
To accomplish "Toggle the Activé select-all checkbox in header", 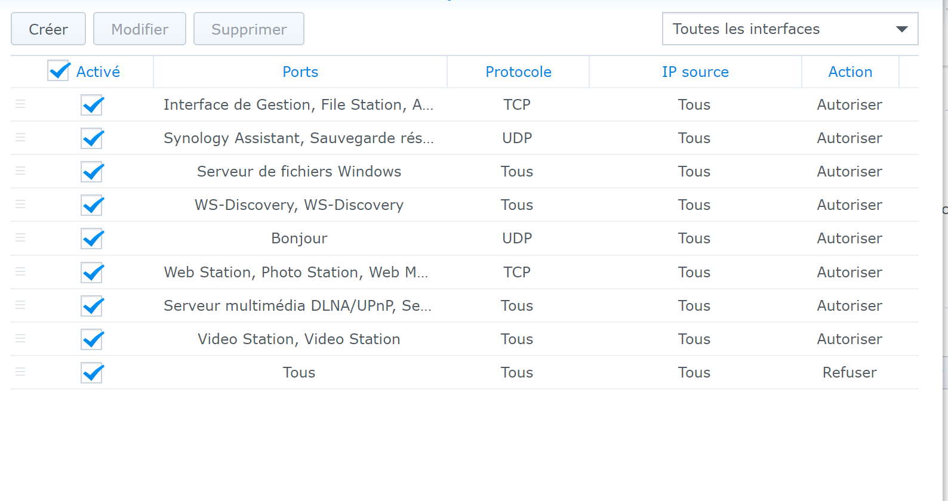I will pyautogui.click(x=59, y=71).
